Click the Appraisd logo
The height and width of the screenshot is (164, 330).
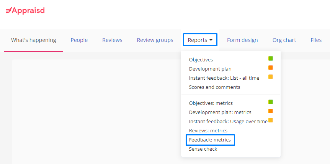point(25,10)
